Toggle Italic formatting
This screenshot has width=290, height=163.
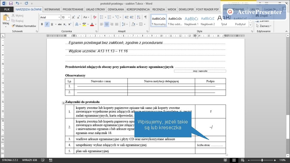(47, 24)
